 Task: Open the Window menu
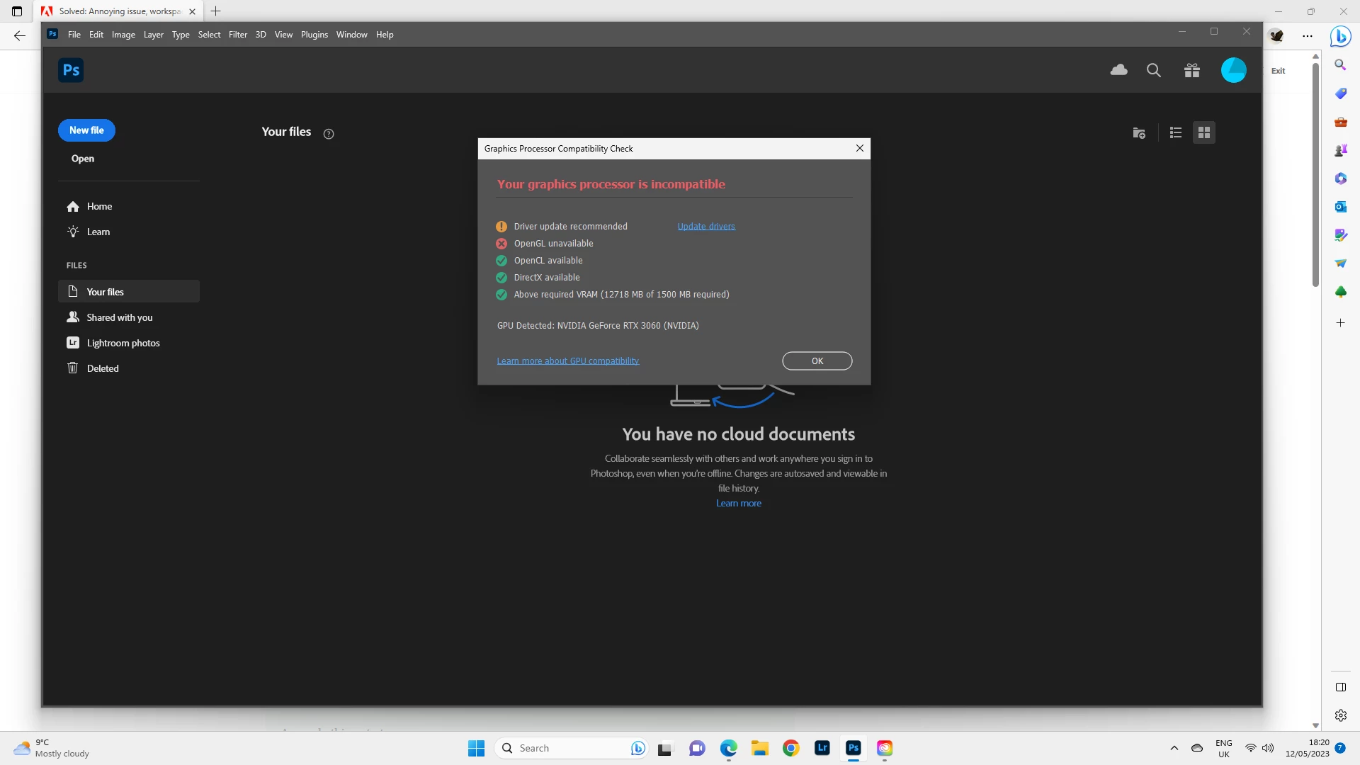[x=351, y=35]
